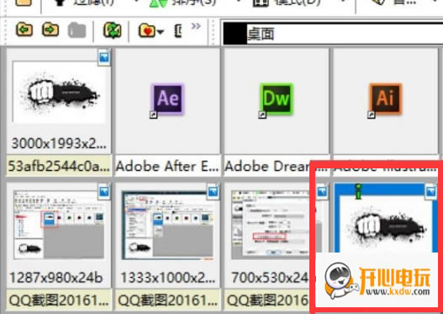
Task: Select the fist image thumbnail 53afb2544c0a
Action: tap(59, 93)
